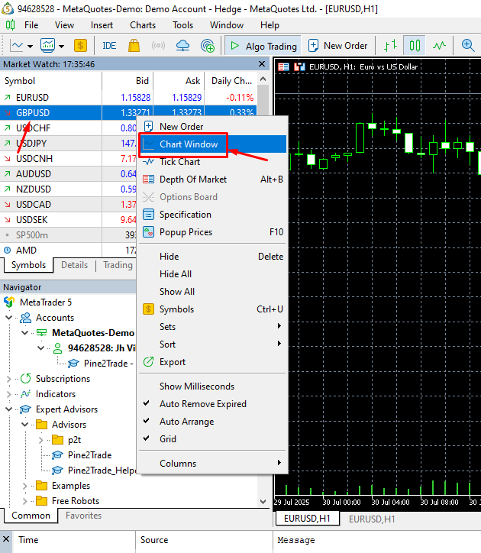Image resolution: width=481 pixels, height=553 pixels.
Task: Open the Symbols dollar icon in toolbar
Action: 80,46
